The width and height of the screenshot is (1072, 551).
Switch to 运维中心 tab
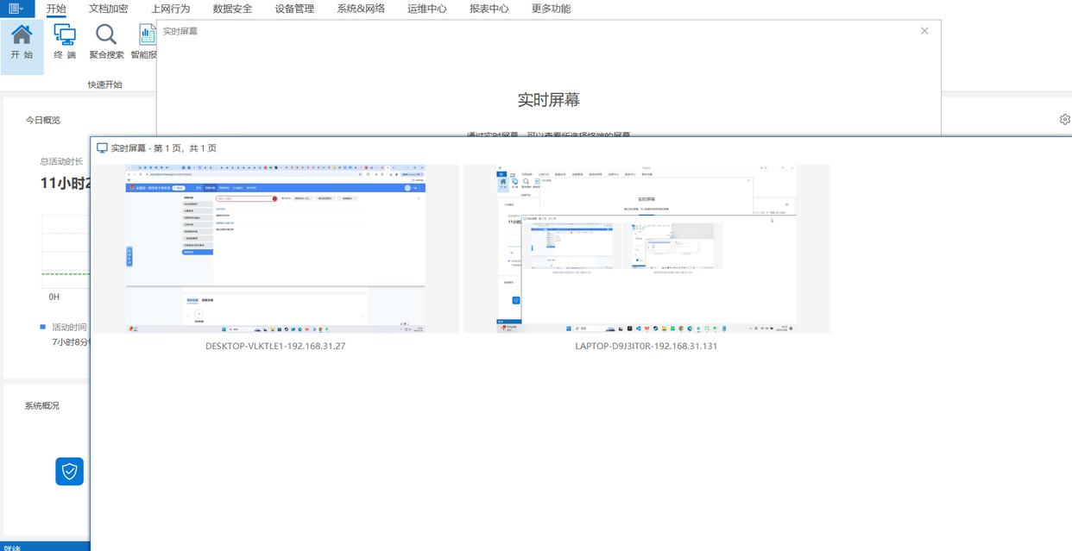click(x=426, y=9)
